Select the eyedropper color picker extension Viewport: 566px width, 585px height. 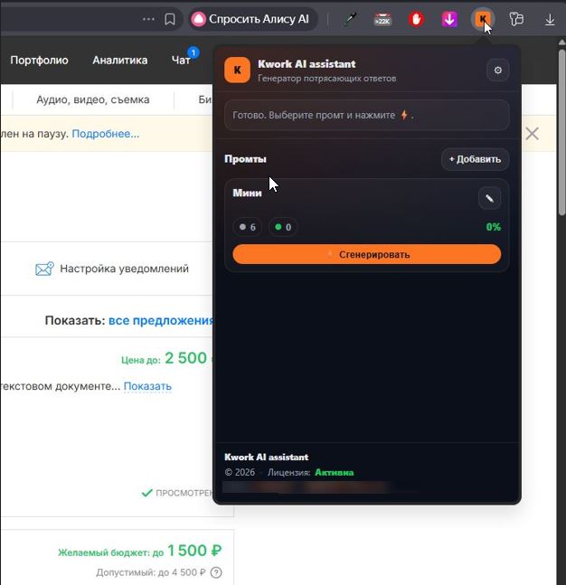(350, 19)
